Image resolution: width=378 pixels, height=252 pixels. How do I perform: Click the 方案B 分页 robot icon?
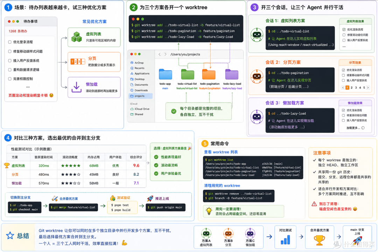[228, 233]
